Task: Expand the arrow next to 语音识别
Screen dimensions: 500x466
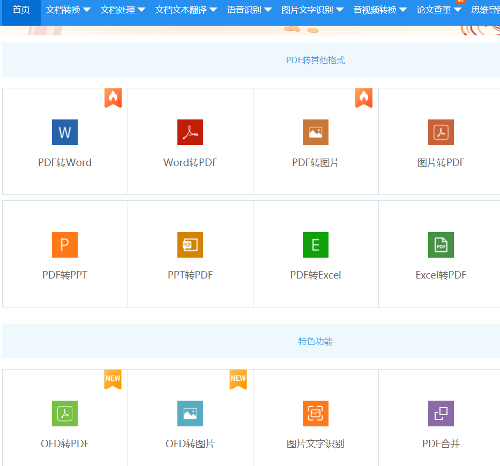Action: [x=268, y=10]
